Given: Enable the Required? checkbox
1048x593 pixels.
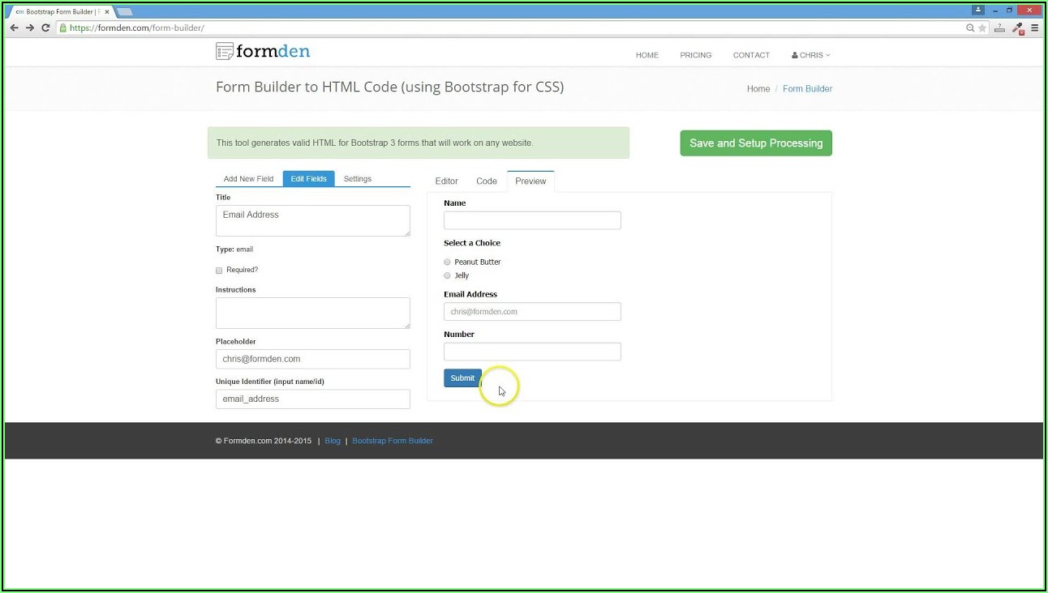Looking at the screenshot, I should click(219, 271).
